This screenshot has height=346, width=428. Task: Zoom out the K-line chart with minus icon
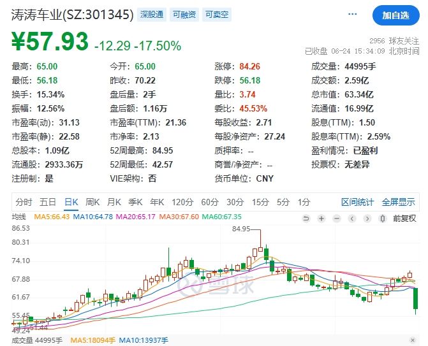[337, 219]
